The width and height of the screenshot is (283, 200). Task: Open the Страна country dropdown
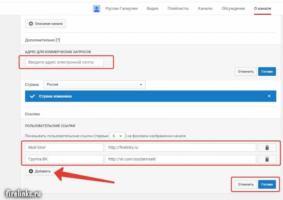[94, 85]
